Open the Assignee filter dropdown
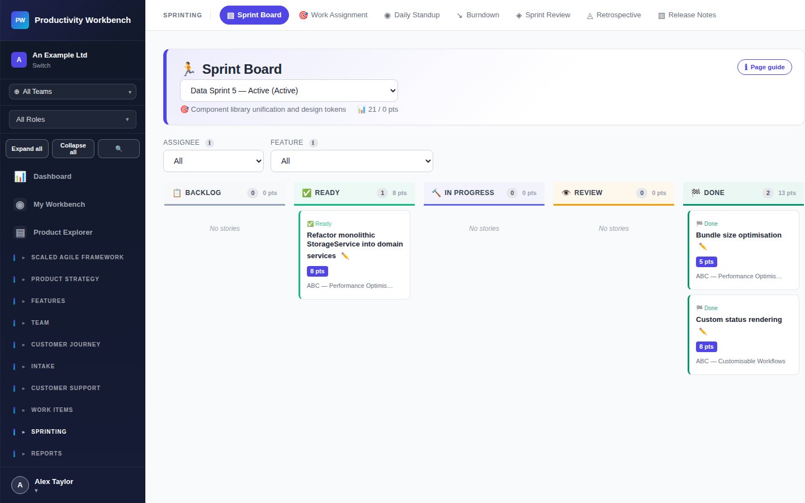The image size is (805, 503). point(214,161)
